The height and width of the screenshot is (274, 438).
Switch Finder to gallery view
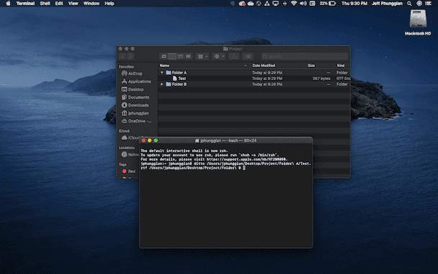click(x=189, y=56)
